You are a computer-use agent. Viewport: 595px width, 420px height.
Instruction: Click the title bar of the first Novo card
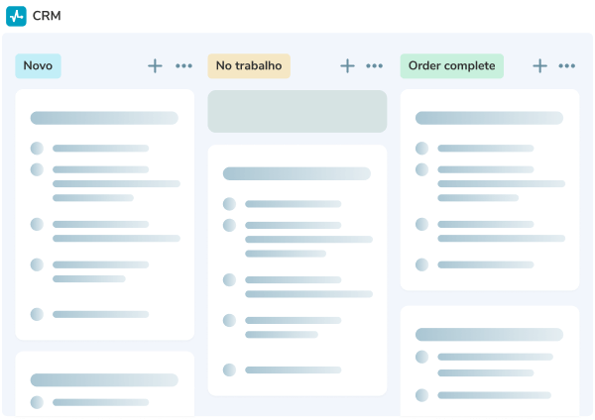pyautogui.click(x=104, y=118)
